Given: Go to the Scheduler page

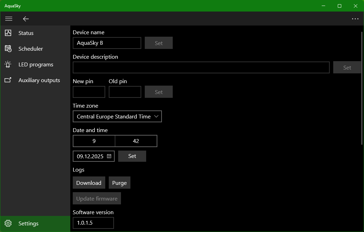Looking at the screenshot, I should (31, 49).
